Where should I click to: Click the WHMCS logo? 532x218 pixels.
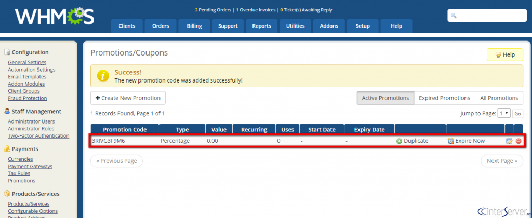(54, 16)
